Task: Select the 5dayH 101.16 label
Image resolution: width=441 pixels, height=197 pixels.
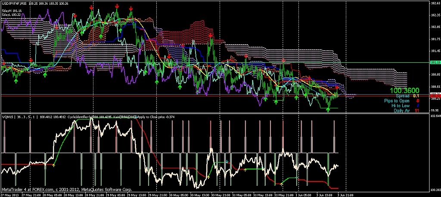Action: coord(12,10)
